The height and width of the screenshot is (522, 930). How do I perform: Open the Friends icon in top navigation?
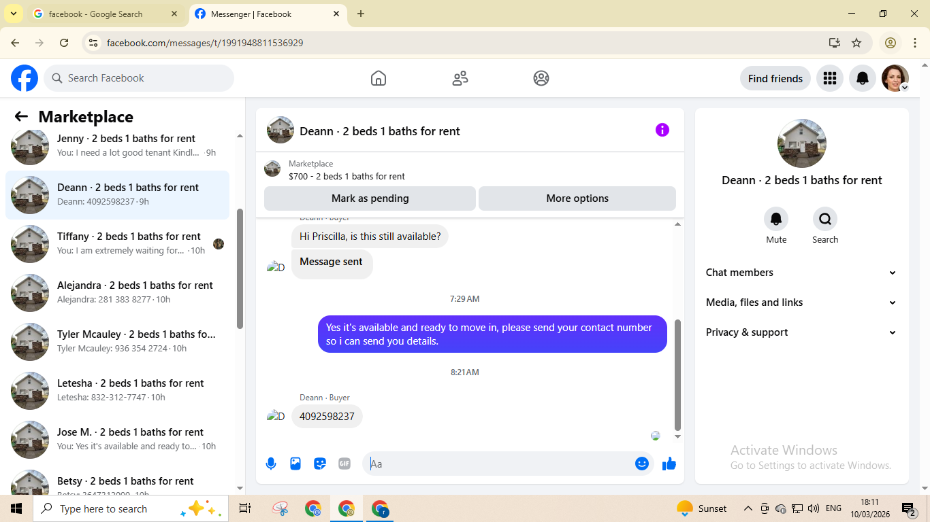(460, 78)
